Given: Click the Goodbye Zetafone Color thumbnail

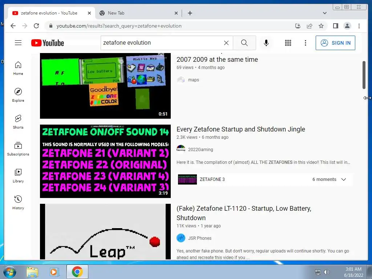Looking at the screenshot, I should point(105,86).
